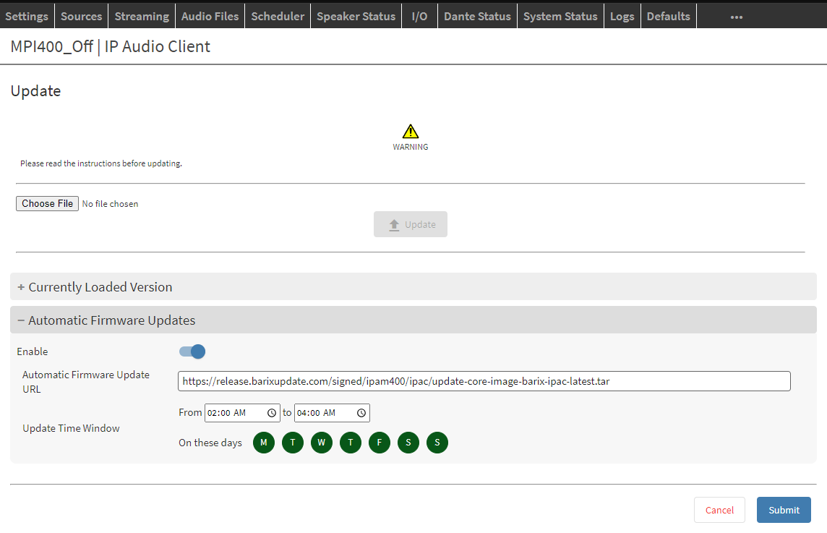Click the clock icon in the 04:00 AM field
Image resolution: width=827 pixels, height=533 pixels.
click(x=361, y=413)
